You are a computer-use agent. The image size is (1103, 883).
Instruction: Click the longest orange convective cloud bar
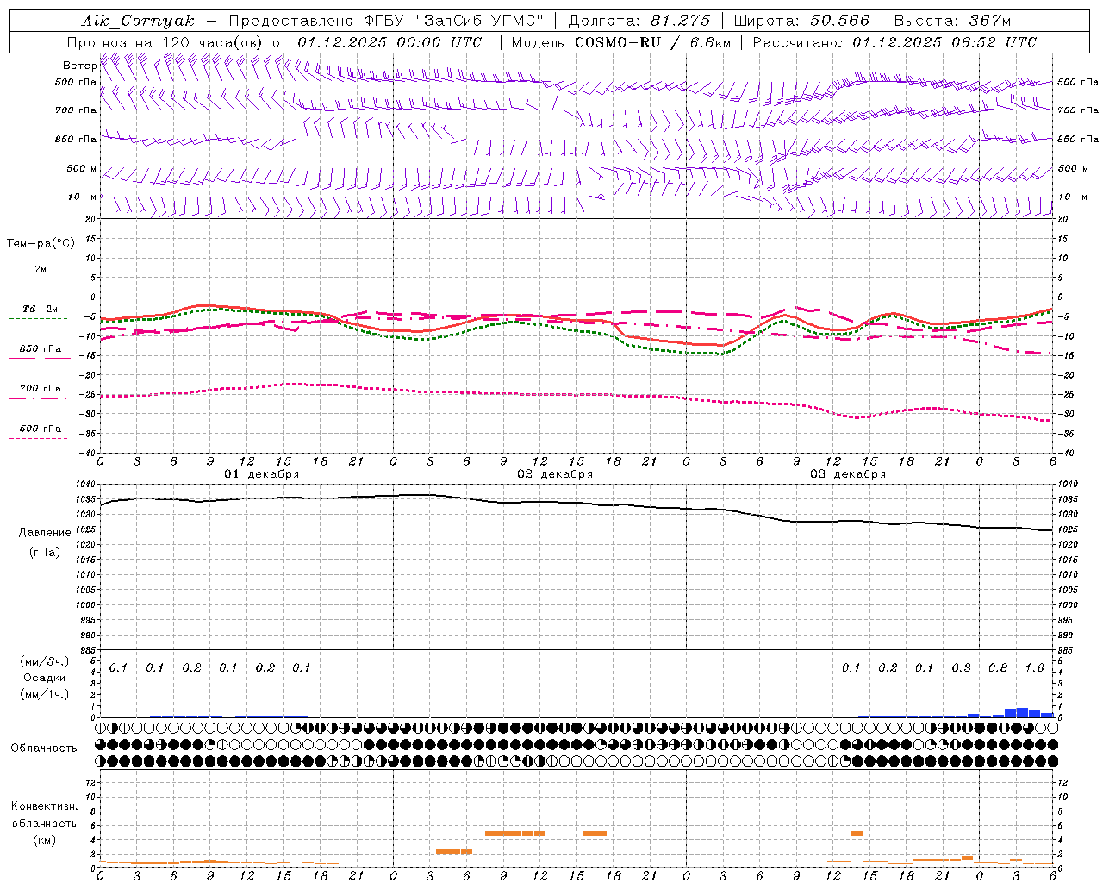click(515, 834)
